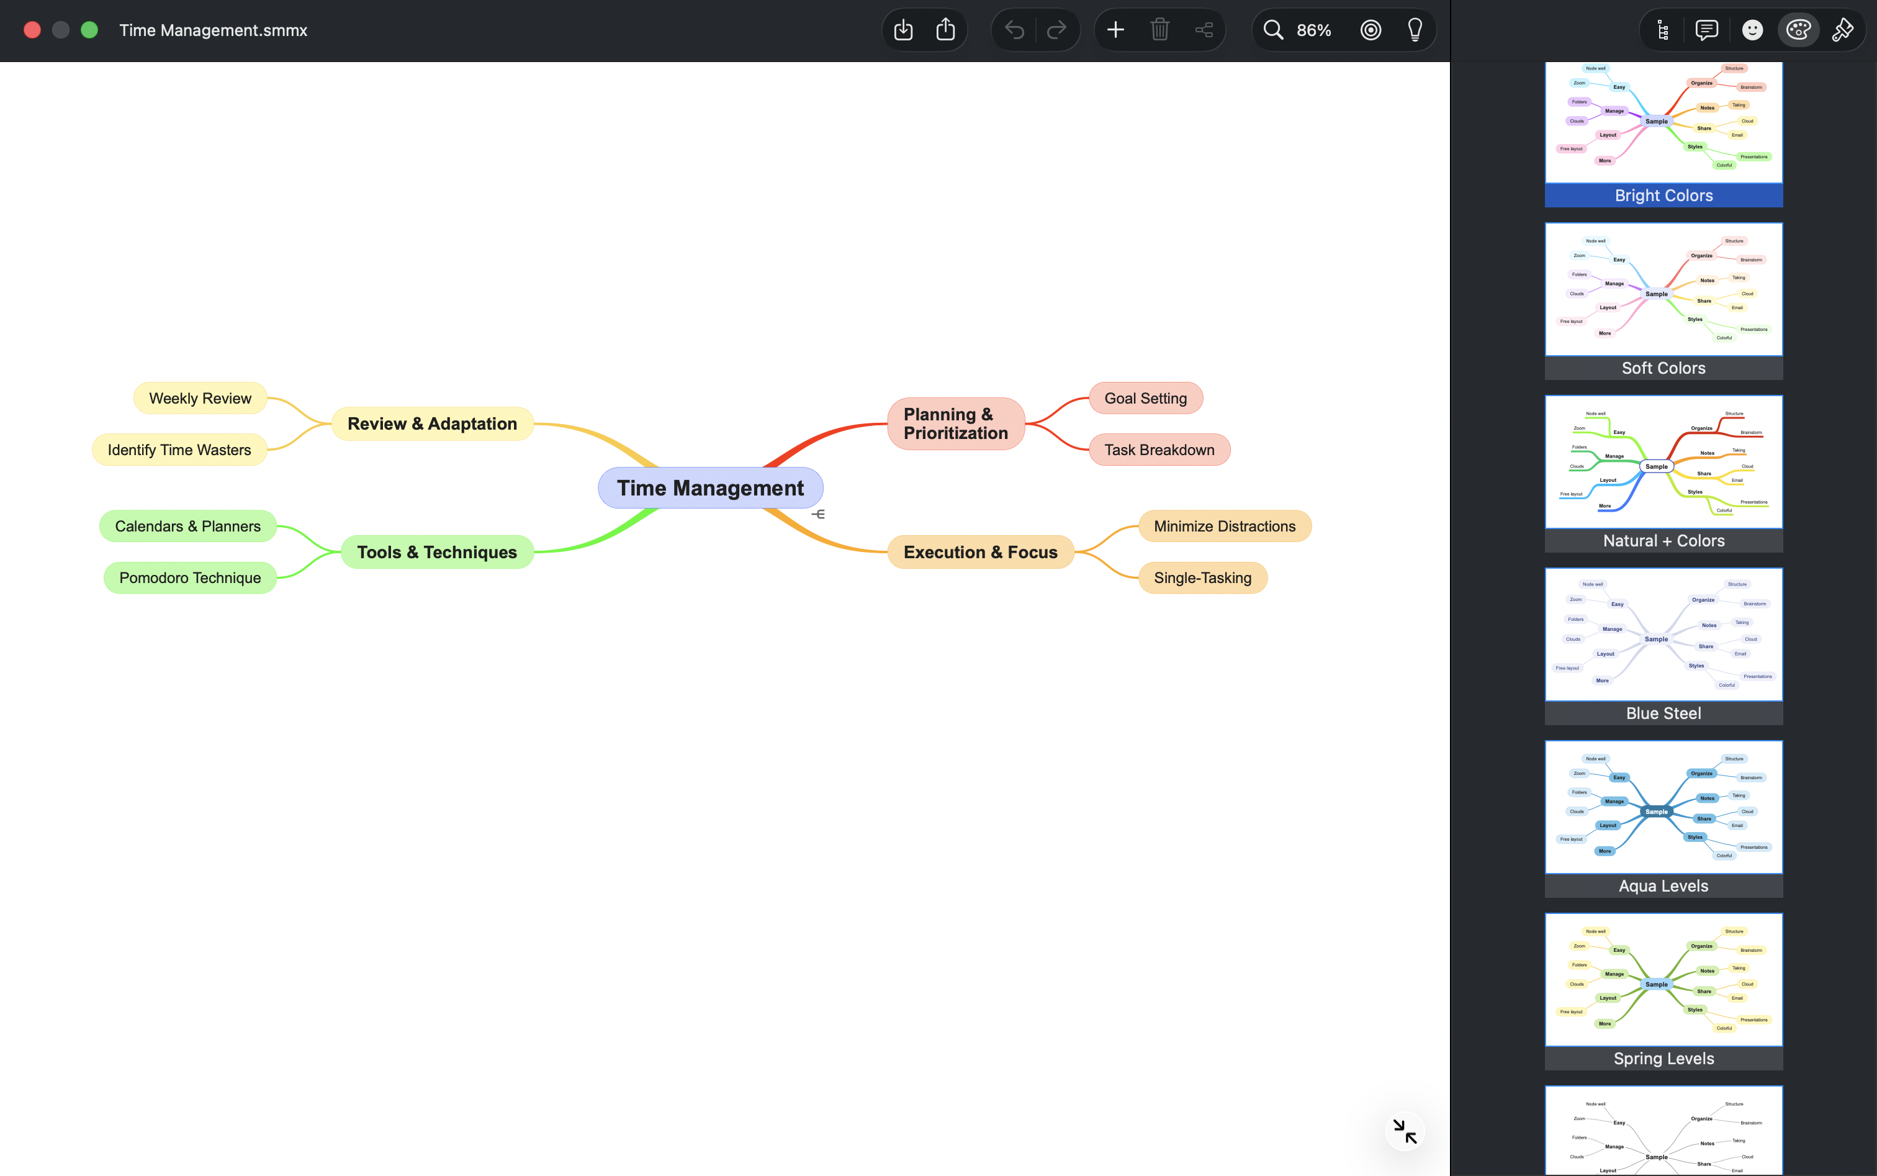1877x1176 pixels.
Task: Open the brush customization panel
Action: pyautogui.click(x=1842, y=30)
